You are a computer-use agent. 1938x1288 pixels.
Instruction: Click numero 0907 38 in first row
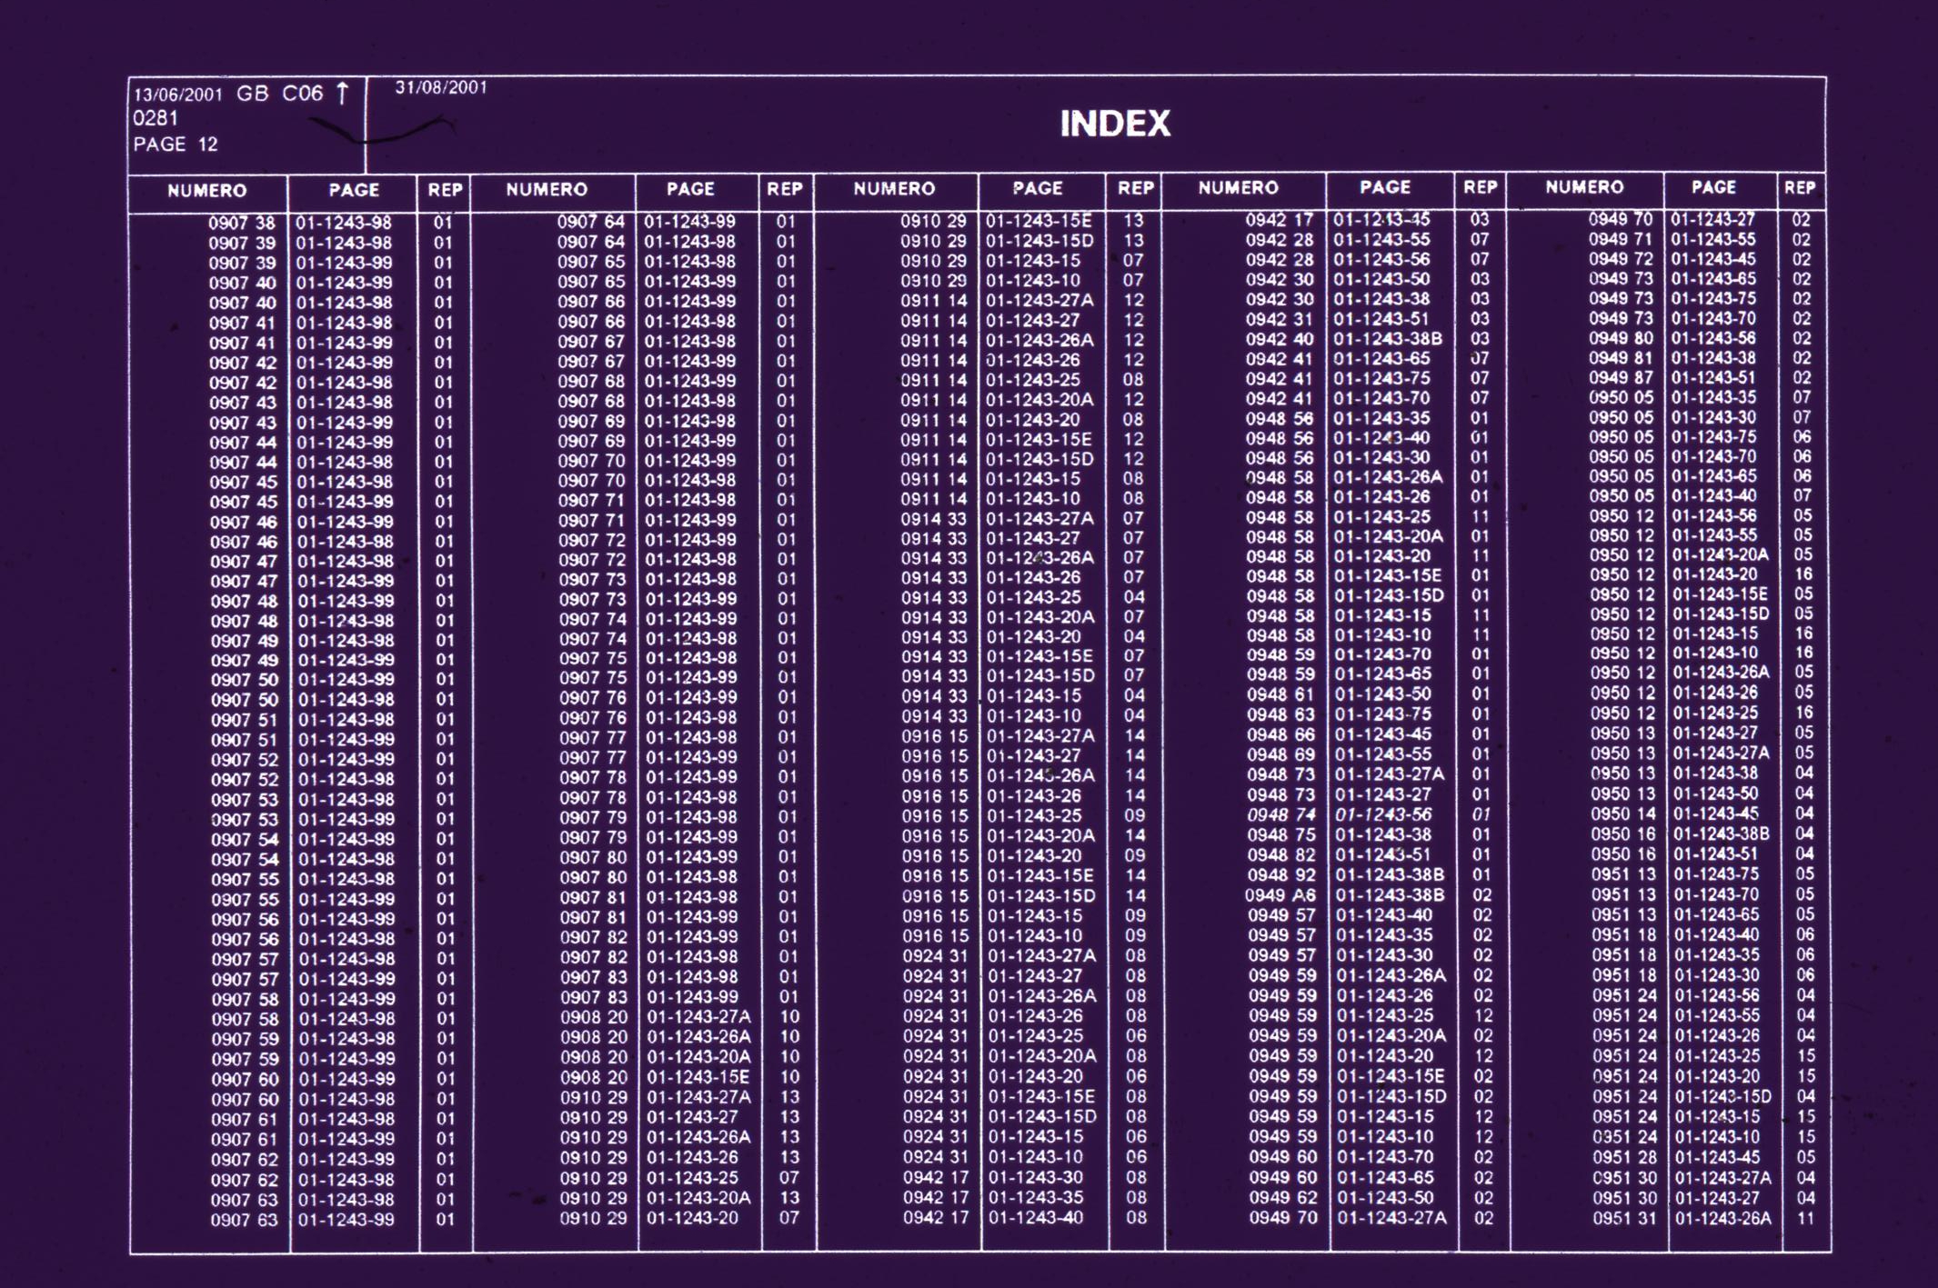point(241,223)
